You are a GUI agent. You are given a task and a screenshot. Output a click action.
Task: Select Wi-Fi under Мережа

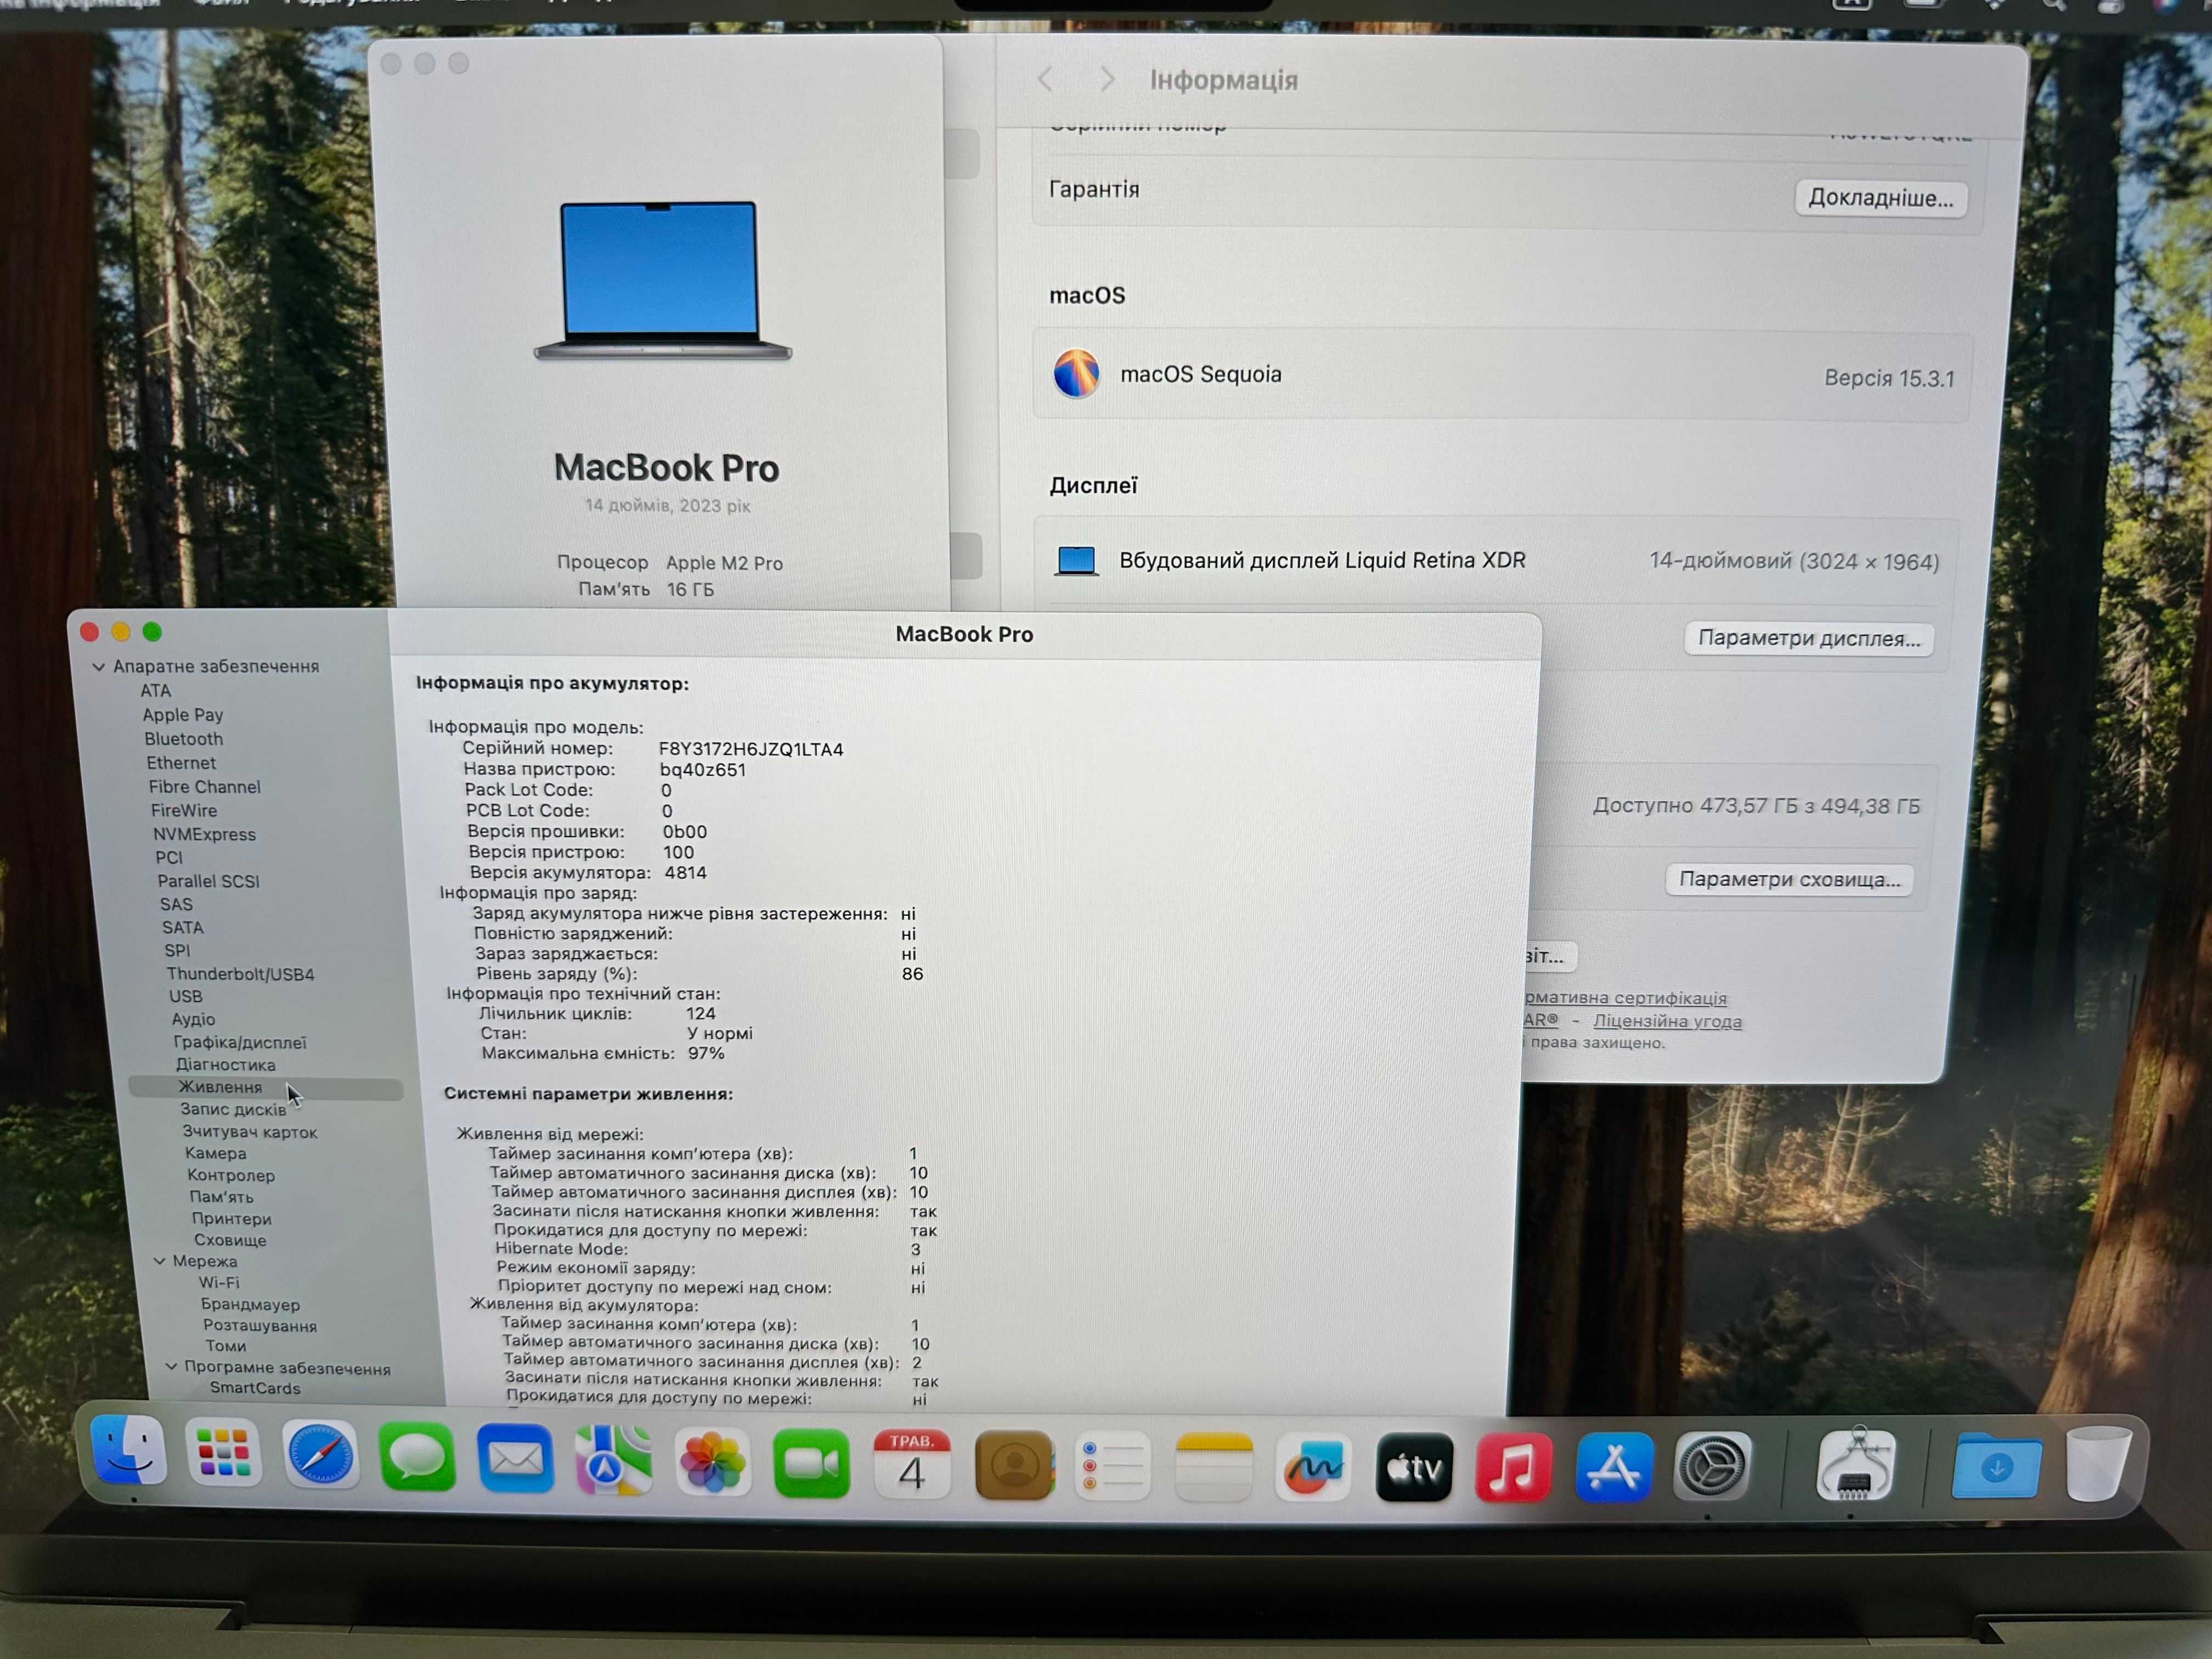click(218, 1282)
